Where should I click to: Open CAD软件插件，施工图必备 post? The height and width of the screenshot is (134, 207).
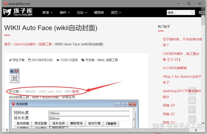[181, 57]
